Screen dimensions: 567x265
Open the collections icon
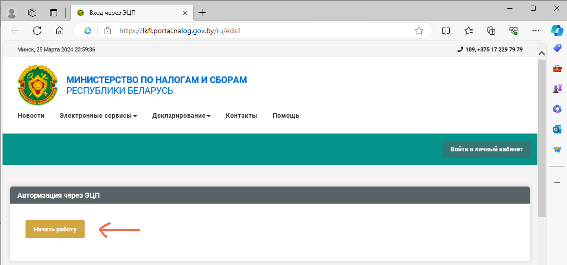point(491,31)
